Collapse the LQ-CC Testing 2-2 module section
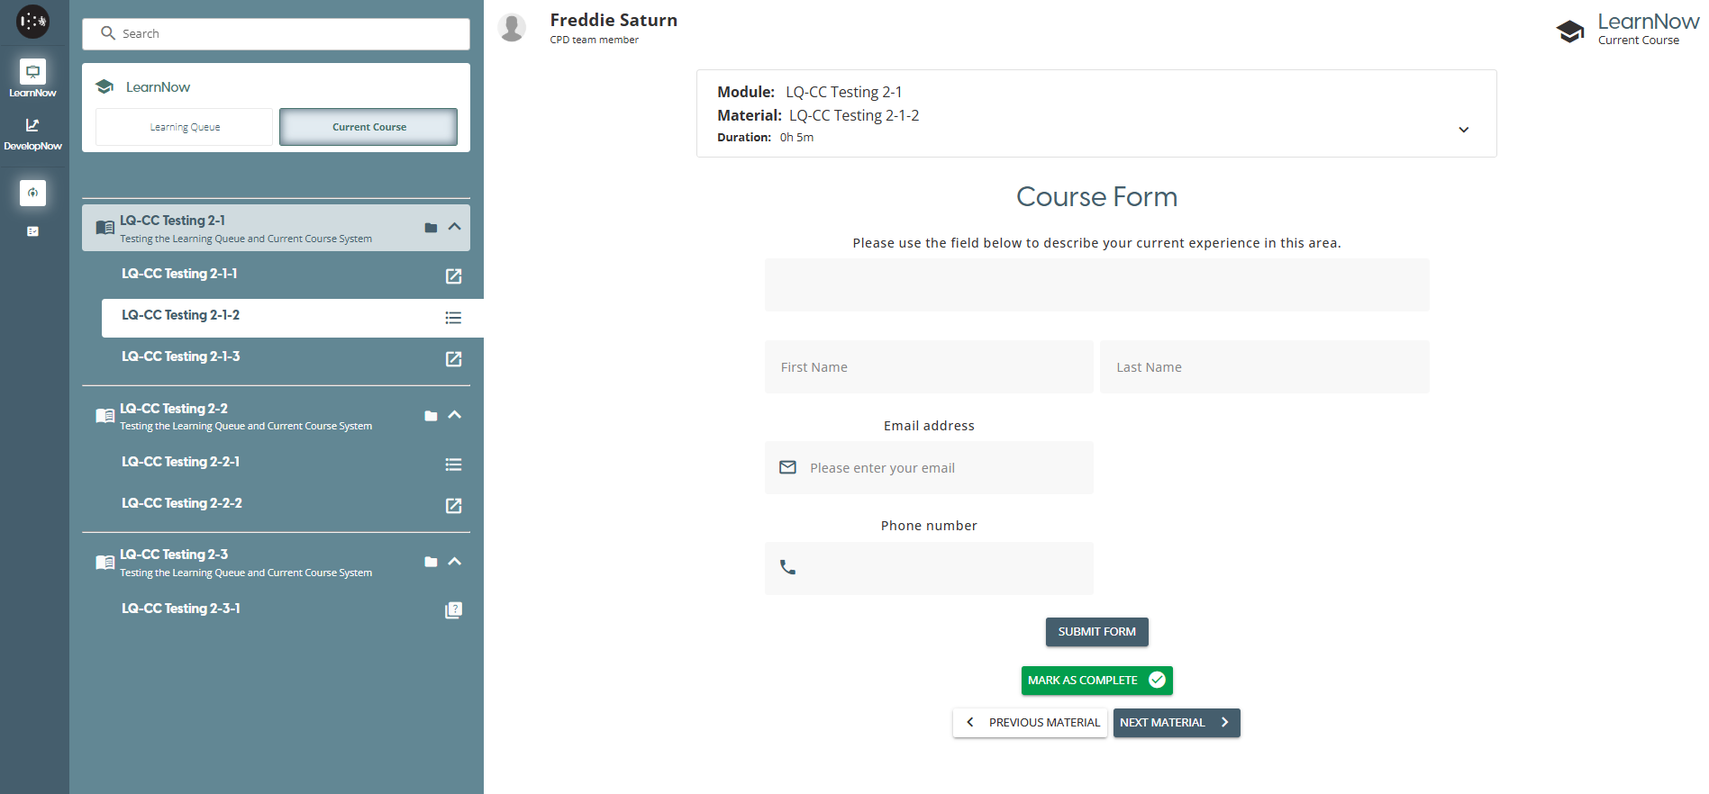 tap(455, 415)
